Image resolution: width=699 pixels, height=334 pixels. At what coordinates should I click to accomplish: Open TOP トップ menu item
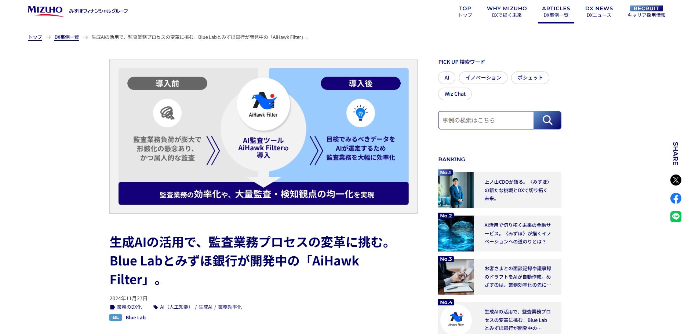[465, 12]
